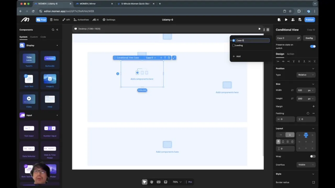Select vertical layout direction arrow
This screenshot has width=335, height=188.
(290, 135)
